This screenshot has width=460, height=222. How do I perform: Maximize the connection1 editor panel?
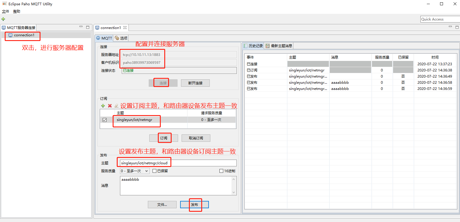[457, 27]
